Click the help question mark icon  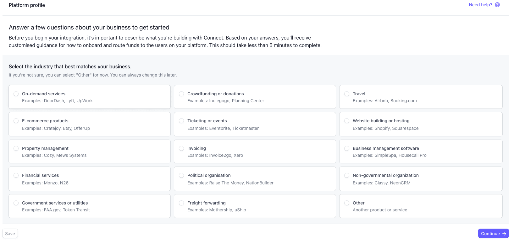497,5
